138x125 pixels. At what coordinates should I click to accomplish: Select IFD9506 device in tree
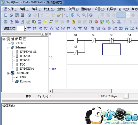pos(25,56)
